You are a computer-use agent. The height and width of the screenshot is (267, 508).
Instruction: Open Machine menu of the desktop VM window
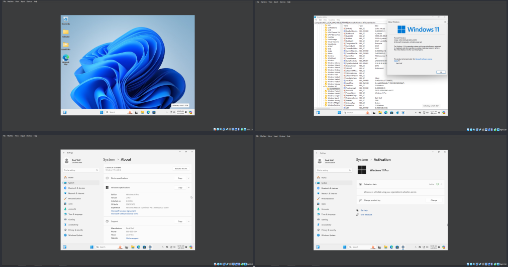[x=11, y=2]
